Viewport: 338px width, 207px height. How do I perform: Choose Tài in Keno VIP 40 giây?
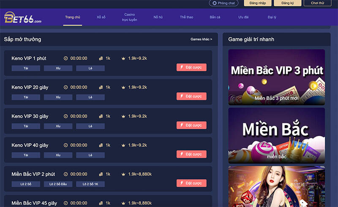coord(26,155)
